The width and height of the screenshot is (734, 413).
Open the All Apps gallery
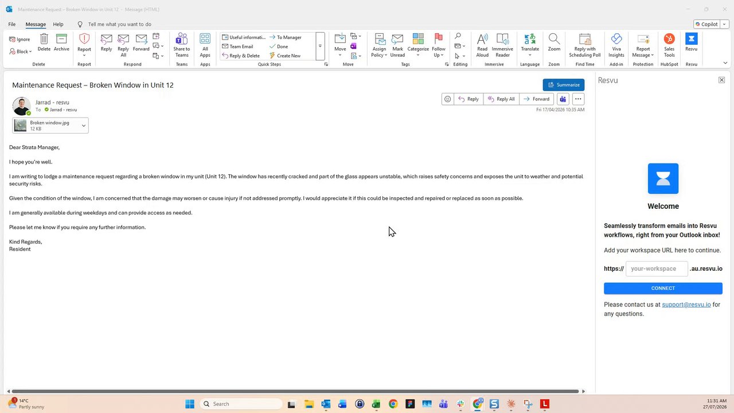[x=205, y=45]
